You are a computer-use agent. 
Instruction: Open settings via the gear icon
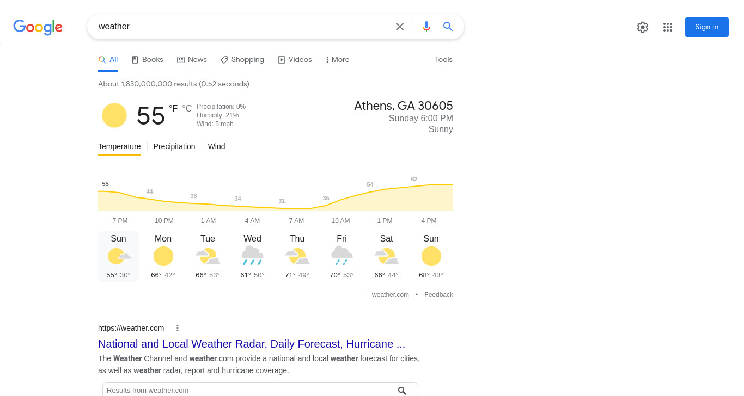tap(643, 27)
